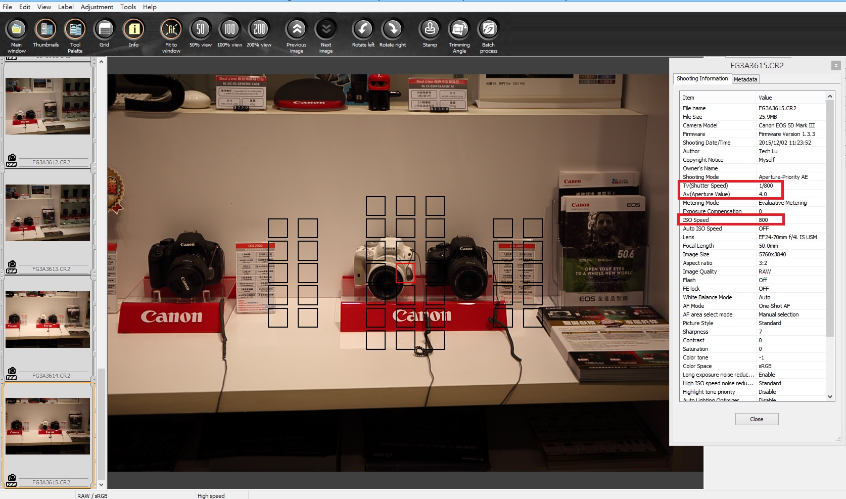This screenshot has width=846, height=499.
Task: Select the Metering Mode row
Action: (x=753, y=203)
